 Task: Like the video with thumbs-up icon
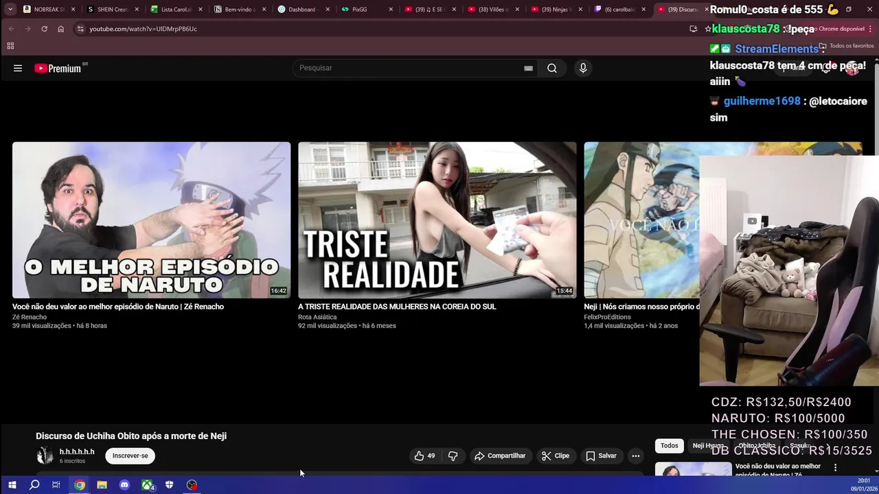425,456
